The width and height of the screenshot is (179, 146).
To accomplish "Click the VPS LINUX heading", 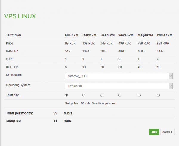I will tap(20, 16).
